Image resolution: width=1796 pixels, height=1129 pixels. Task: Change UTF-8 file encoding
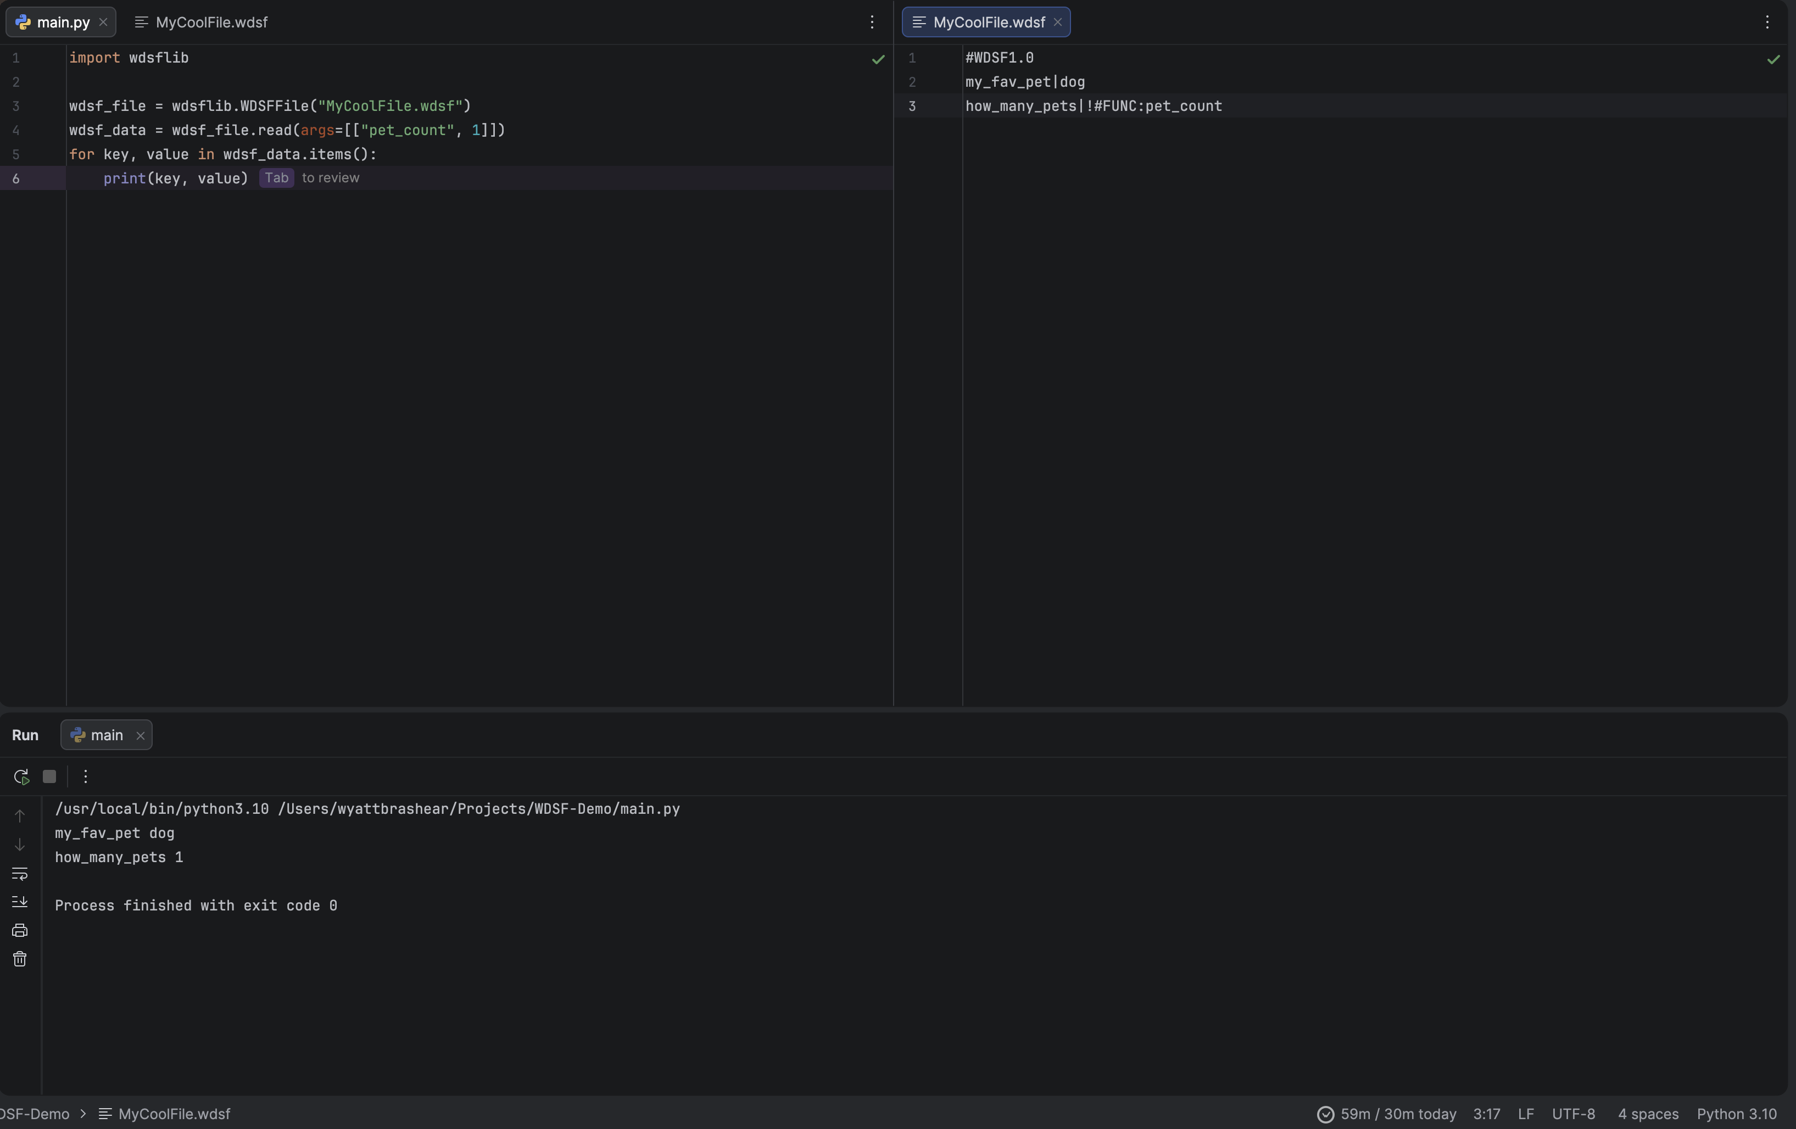tap(1573, 1114)
